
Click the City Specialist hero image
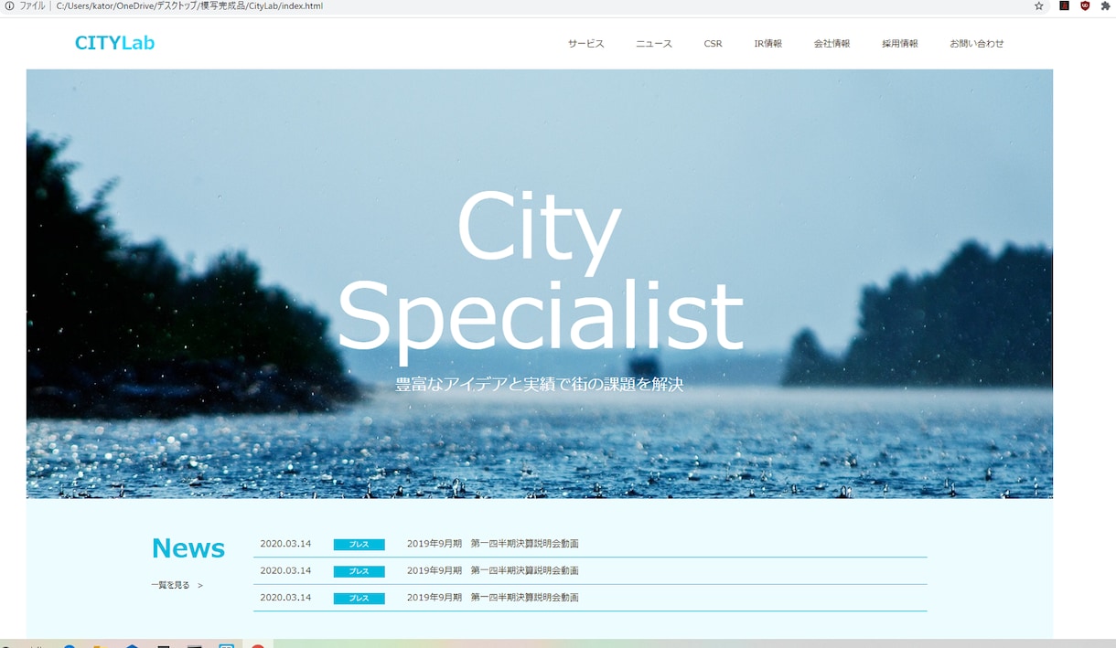(x=540, y=283)
